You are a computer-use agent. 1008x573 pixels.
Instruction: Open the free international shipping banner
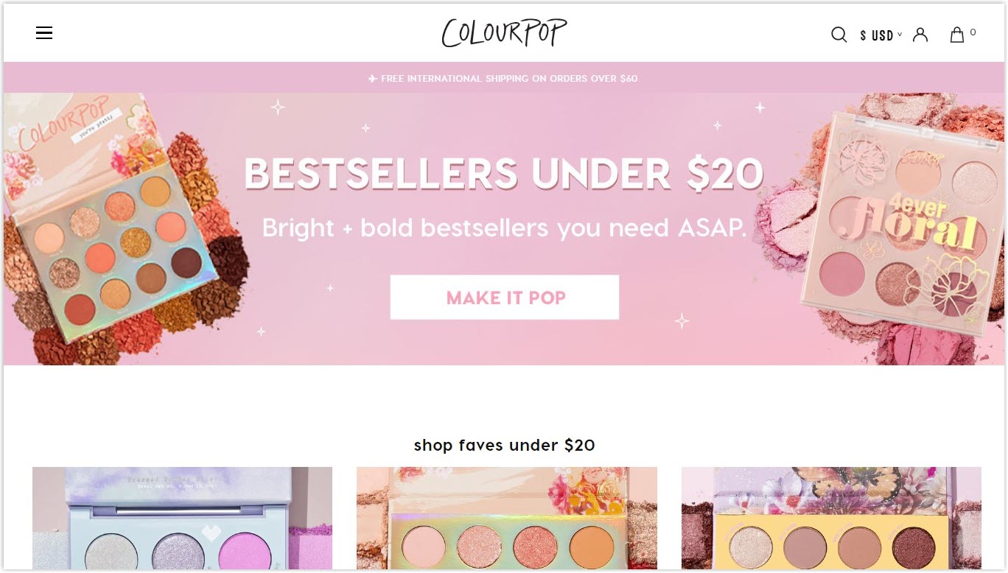point(504,78)
